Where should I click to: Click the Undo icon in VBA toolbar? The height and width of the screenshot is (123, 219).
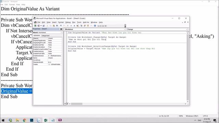tap(61, 26)
